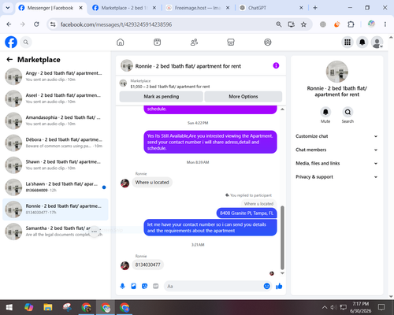Click the chat scrollbar thumb
Viewport: 394px width, 315px height.
[282, 238]
